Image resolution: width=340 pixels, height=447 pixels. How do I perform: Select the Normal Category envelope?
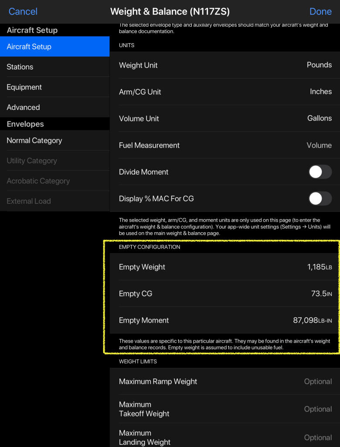coord(54,141)
